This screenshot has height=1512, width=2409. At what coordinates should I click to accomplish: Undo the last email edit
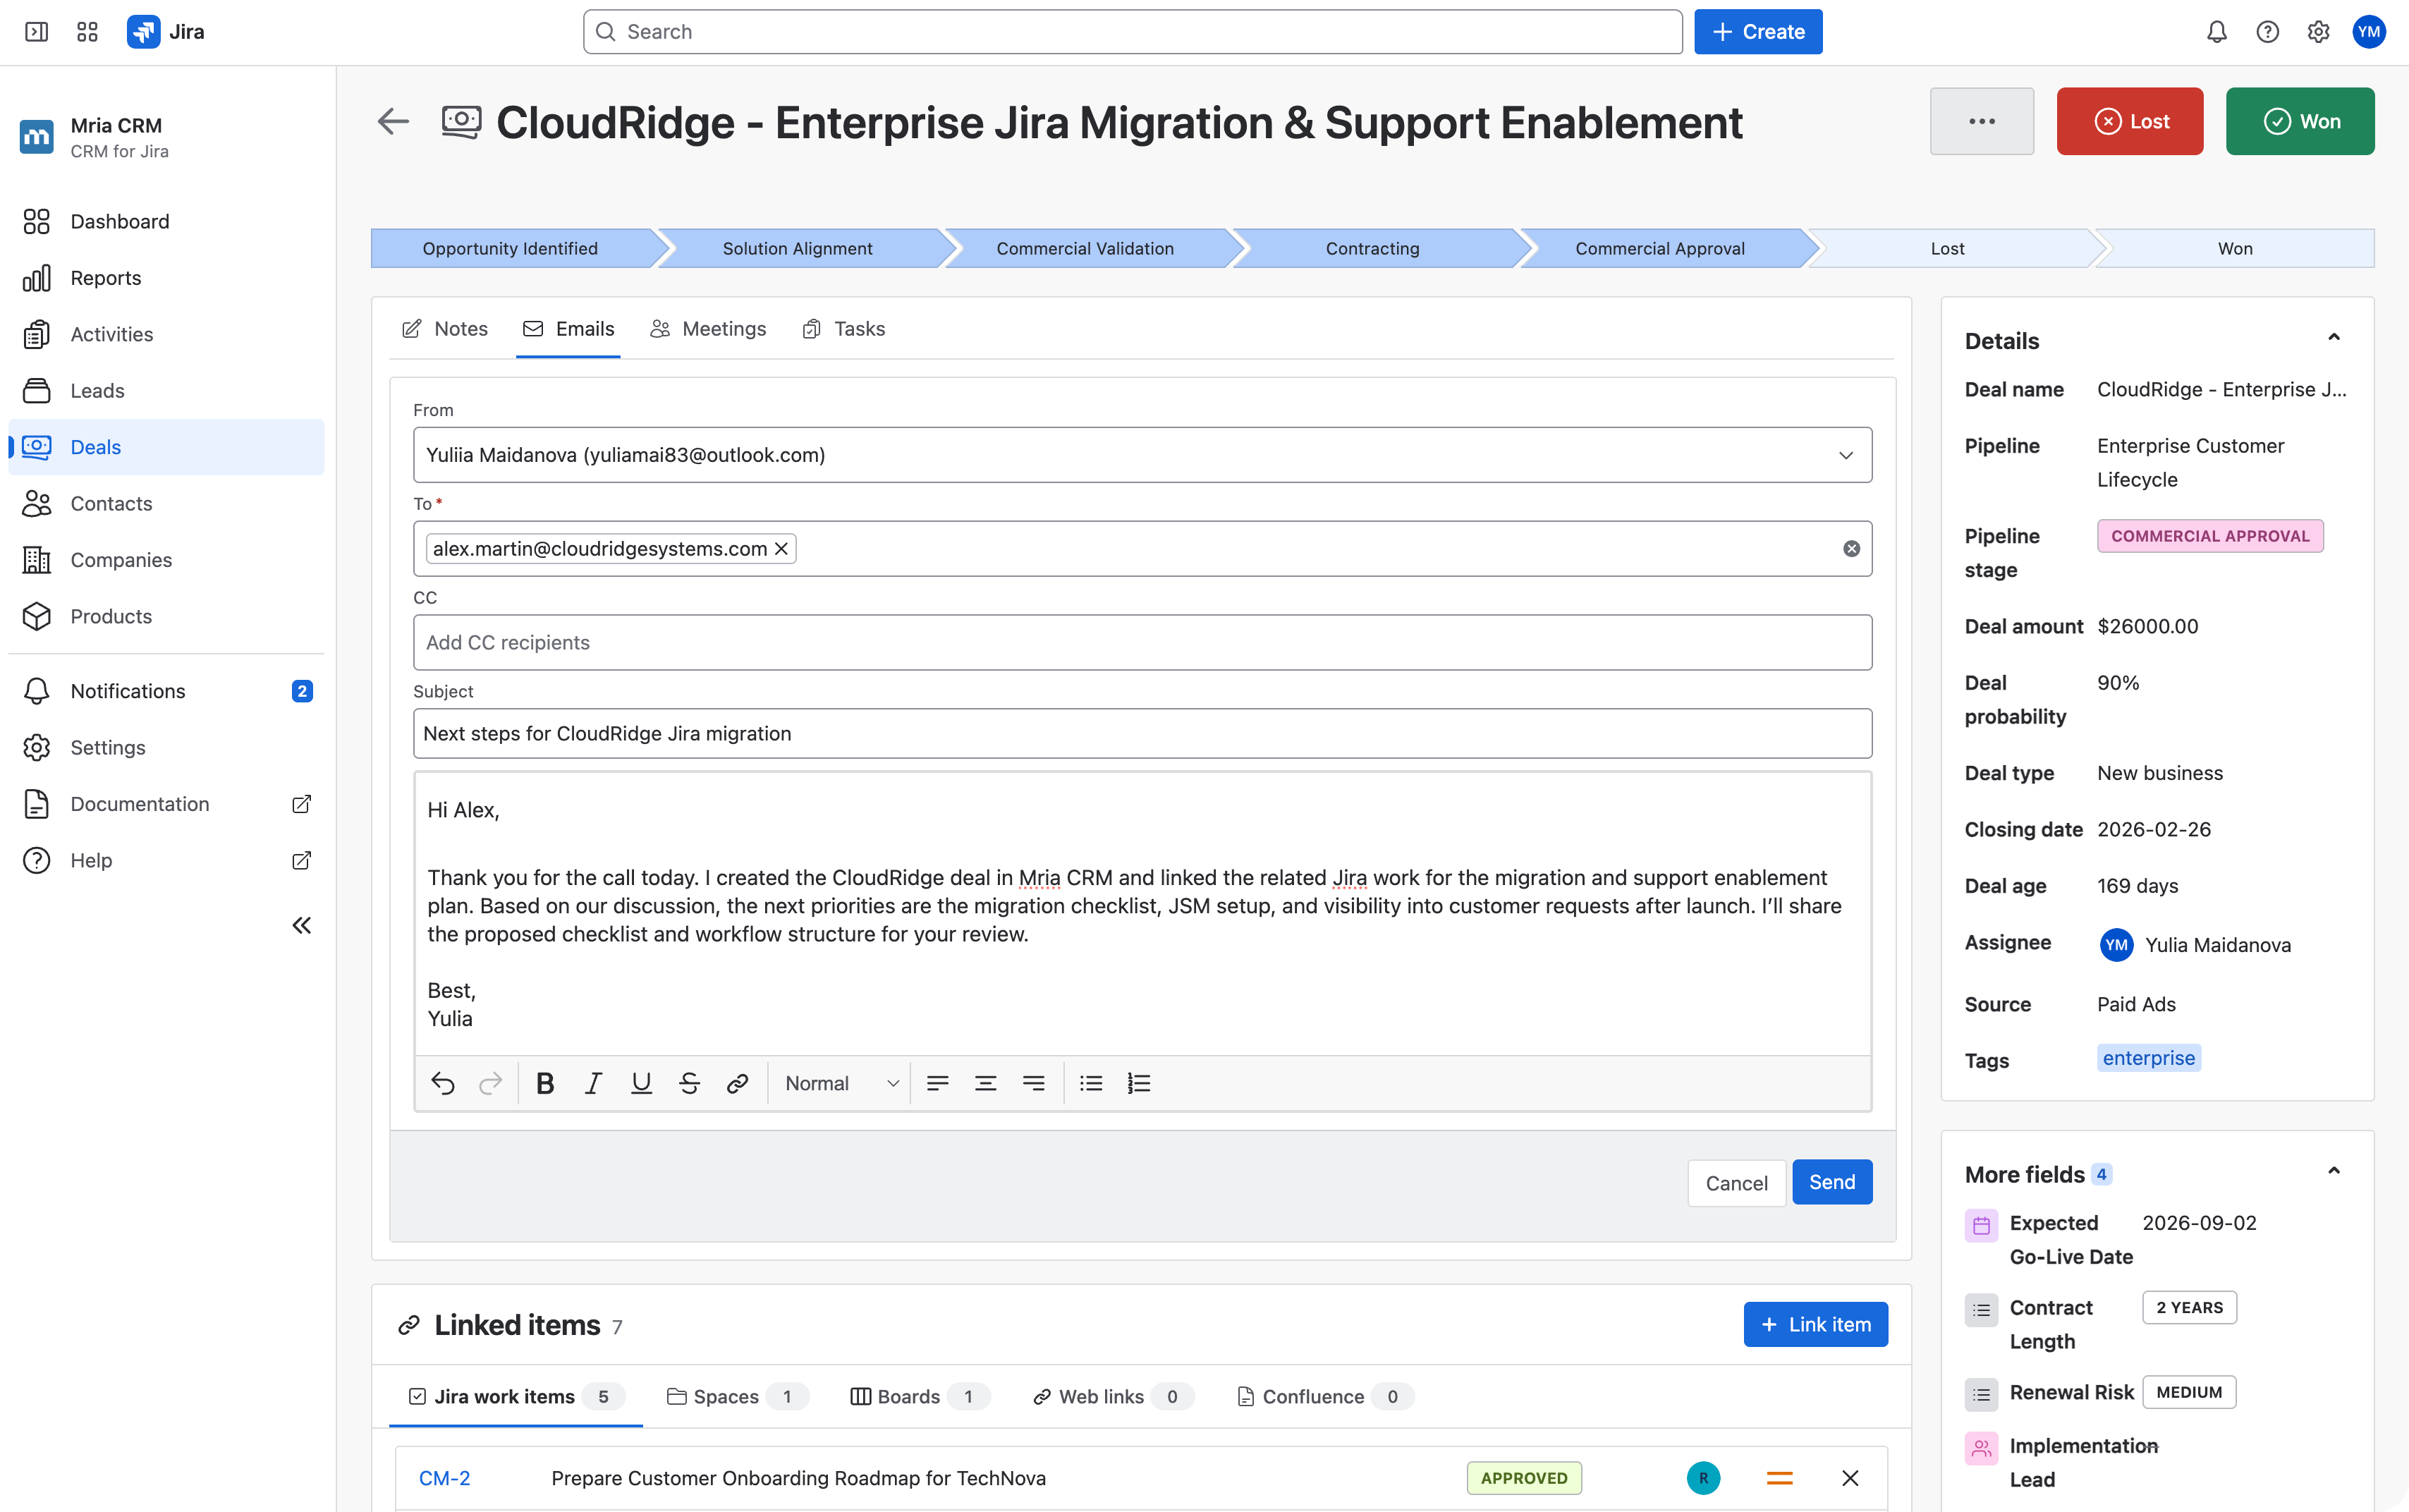click(x=442, y=1083)
